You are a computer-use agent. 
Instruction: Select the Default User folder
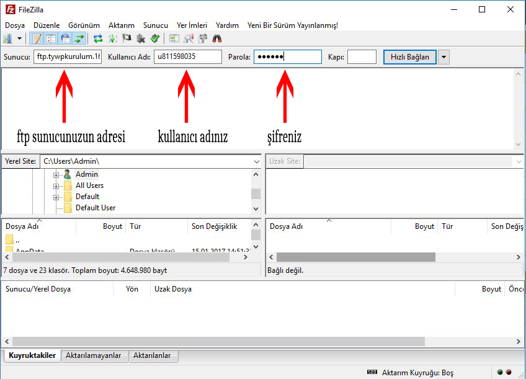click(96, 208)
